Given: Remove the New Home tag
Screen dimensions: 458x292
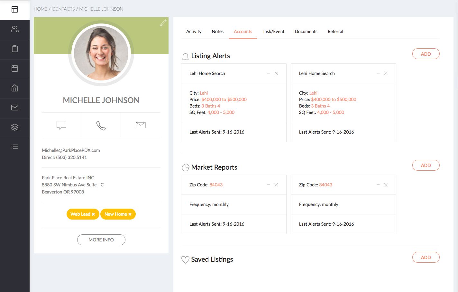Looking at the screenshot, I should tap(130, 214).
